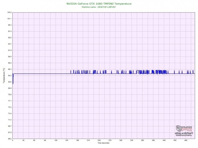Click the 60 seconds tick label

(x=34, y=140)
